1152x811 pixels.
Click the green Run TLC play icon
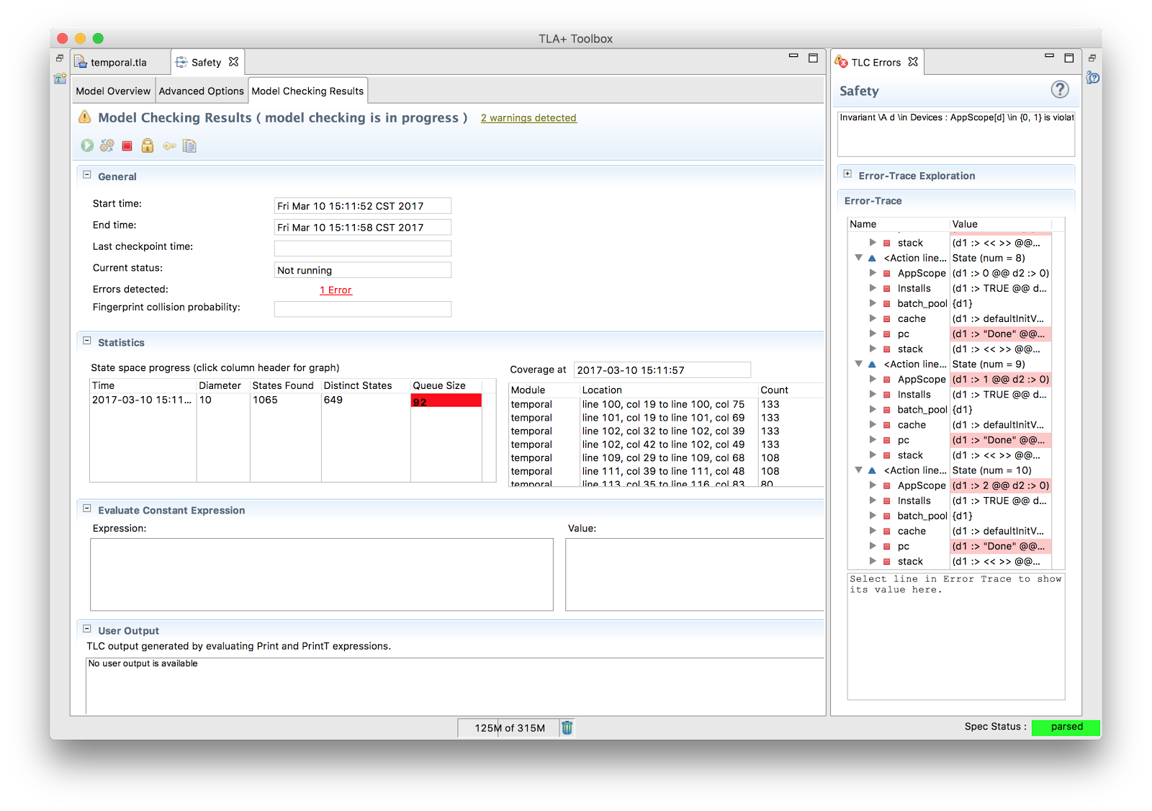pyautogui.click(x=87, y=145)
